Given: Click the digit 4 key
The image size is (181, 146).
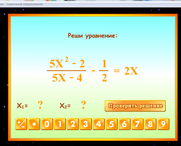Looking at the screenshot, I should tap(99, 124).
